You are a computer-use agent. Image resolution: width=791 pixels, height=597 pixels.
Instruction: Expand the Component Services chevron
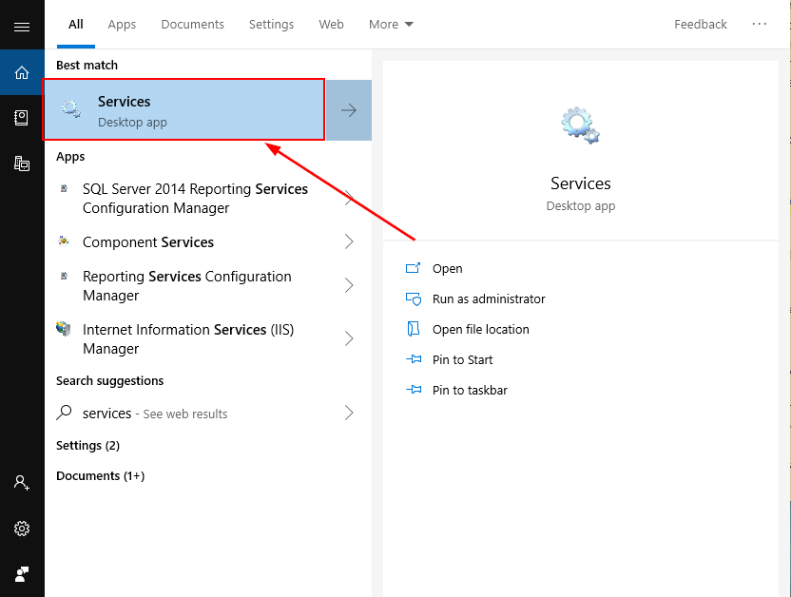pyautogui.click(x=349, y=241)
